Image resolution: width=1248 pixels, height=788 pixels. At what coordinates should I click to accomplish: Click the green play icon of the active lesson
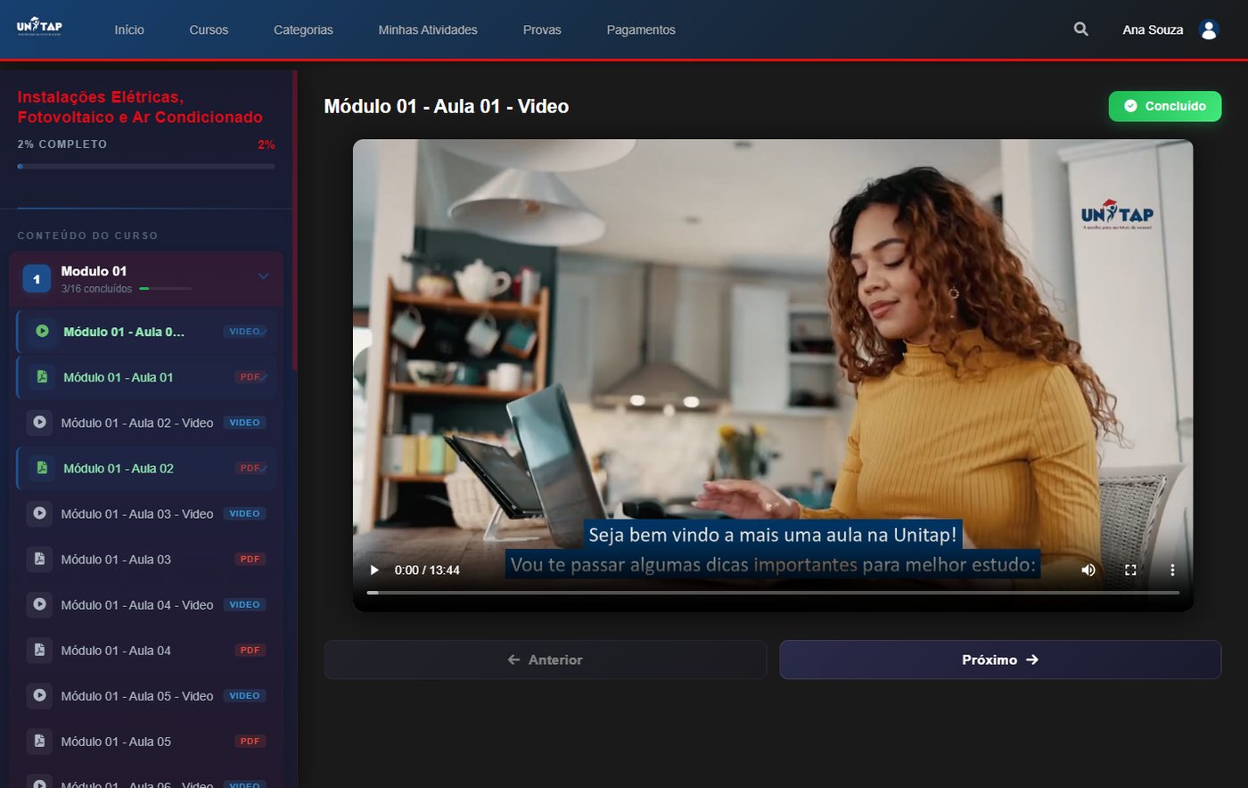point(42,332)
